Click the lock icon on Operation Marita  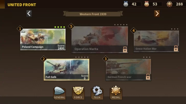(125, 49)
